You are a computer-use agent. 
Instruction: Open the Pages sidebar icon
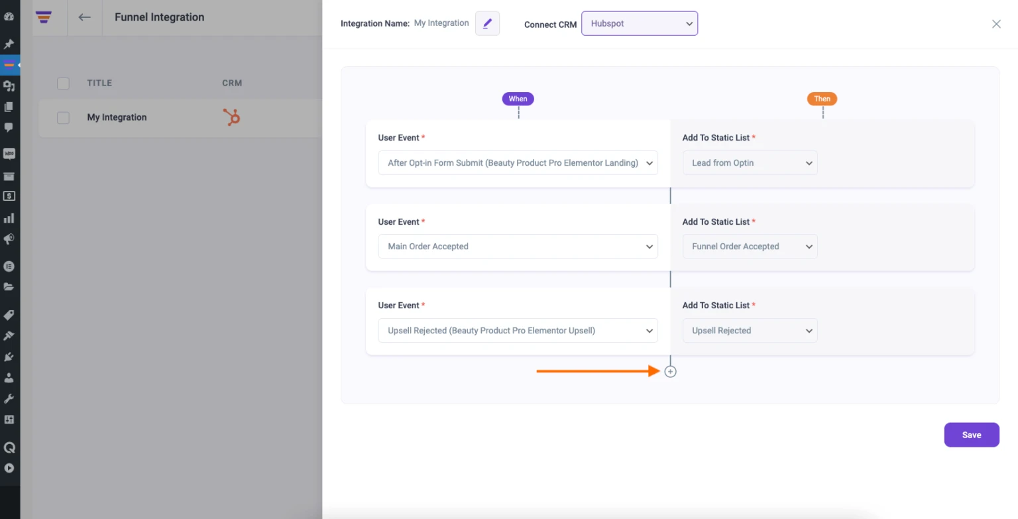9,107
